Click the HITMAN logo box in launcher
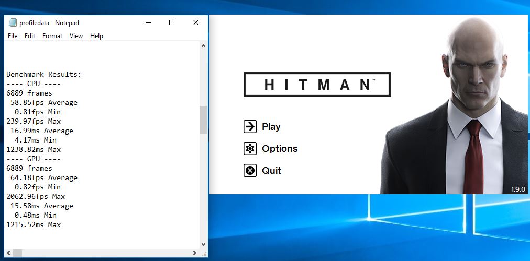Viewport: 530px width, 261px height. tap(317, 85)
